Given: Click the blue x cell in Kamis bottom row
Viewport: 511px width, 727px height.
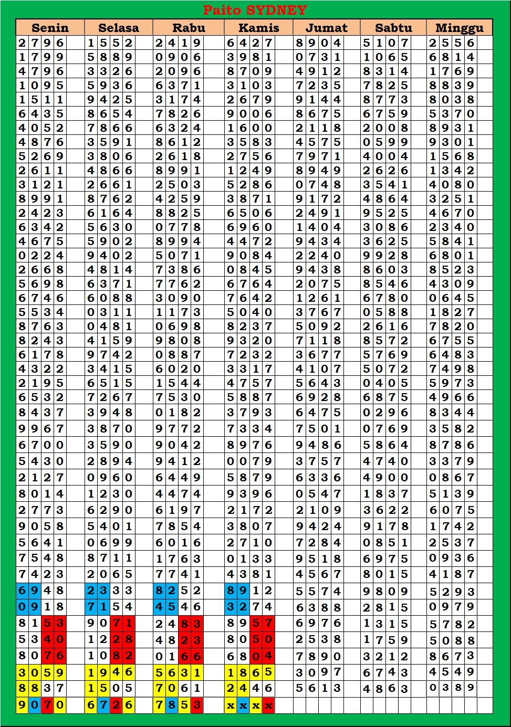Looking at the screenshot, I should [x=243, y=705].
